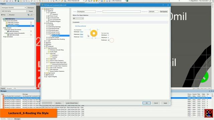Select the Electrical rule category icon
The image size is (214, 120).
point(47,11)
